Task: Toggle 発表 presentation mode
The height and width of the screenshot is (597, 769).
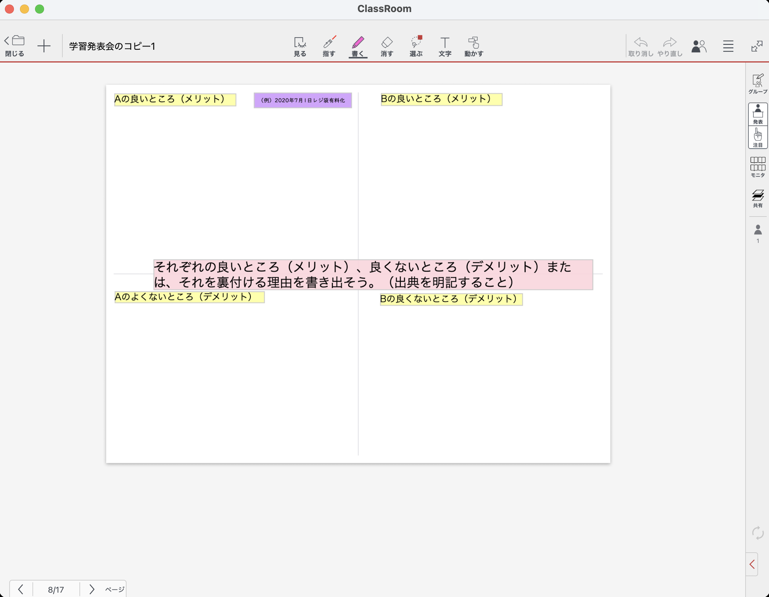Action: [x=757, y=114]
